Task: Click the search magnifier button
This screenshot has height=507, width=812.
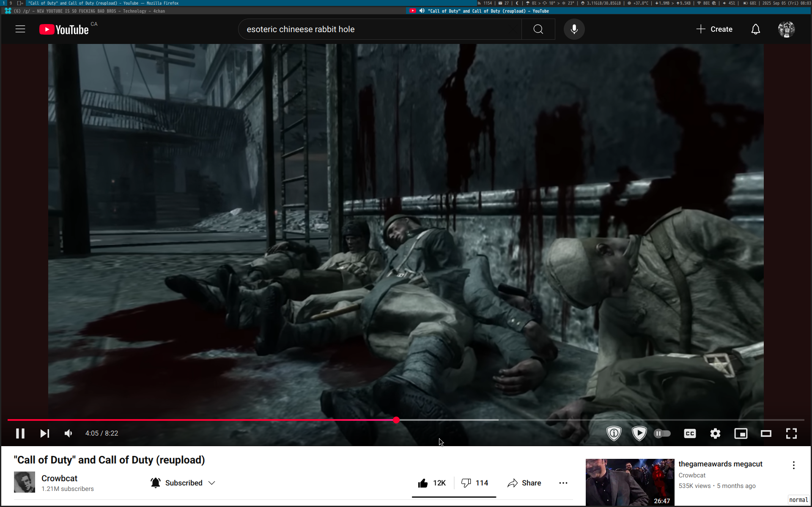Action: coord(538,29)
